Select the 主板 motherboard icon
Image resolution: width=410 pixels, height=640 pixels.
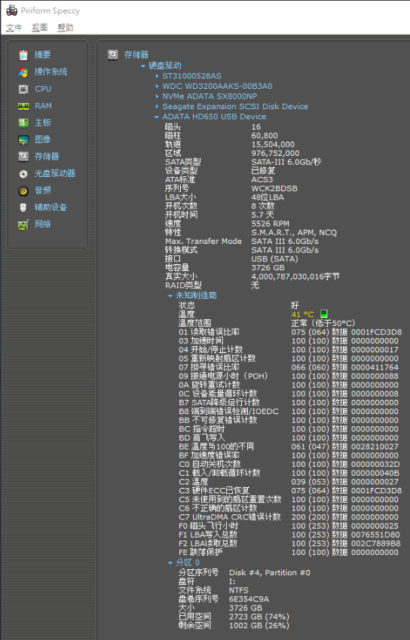23,123
